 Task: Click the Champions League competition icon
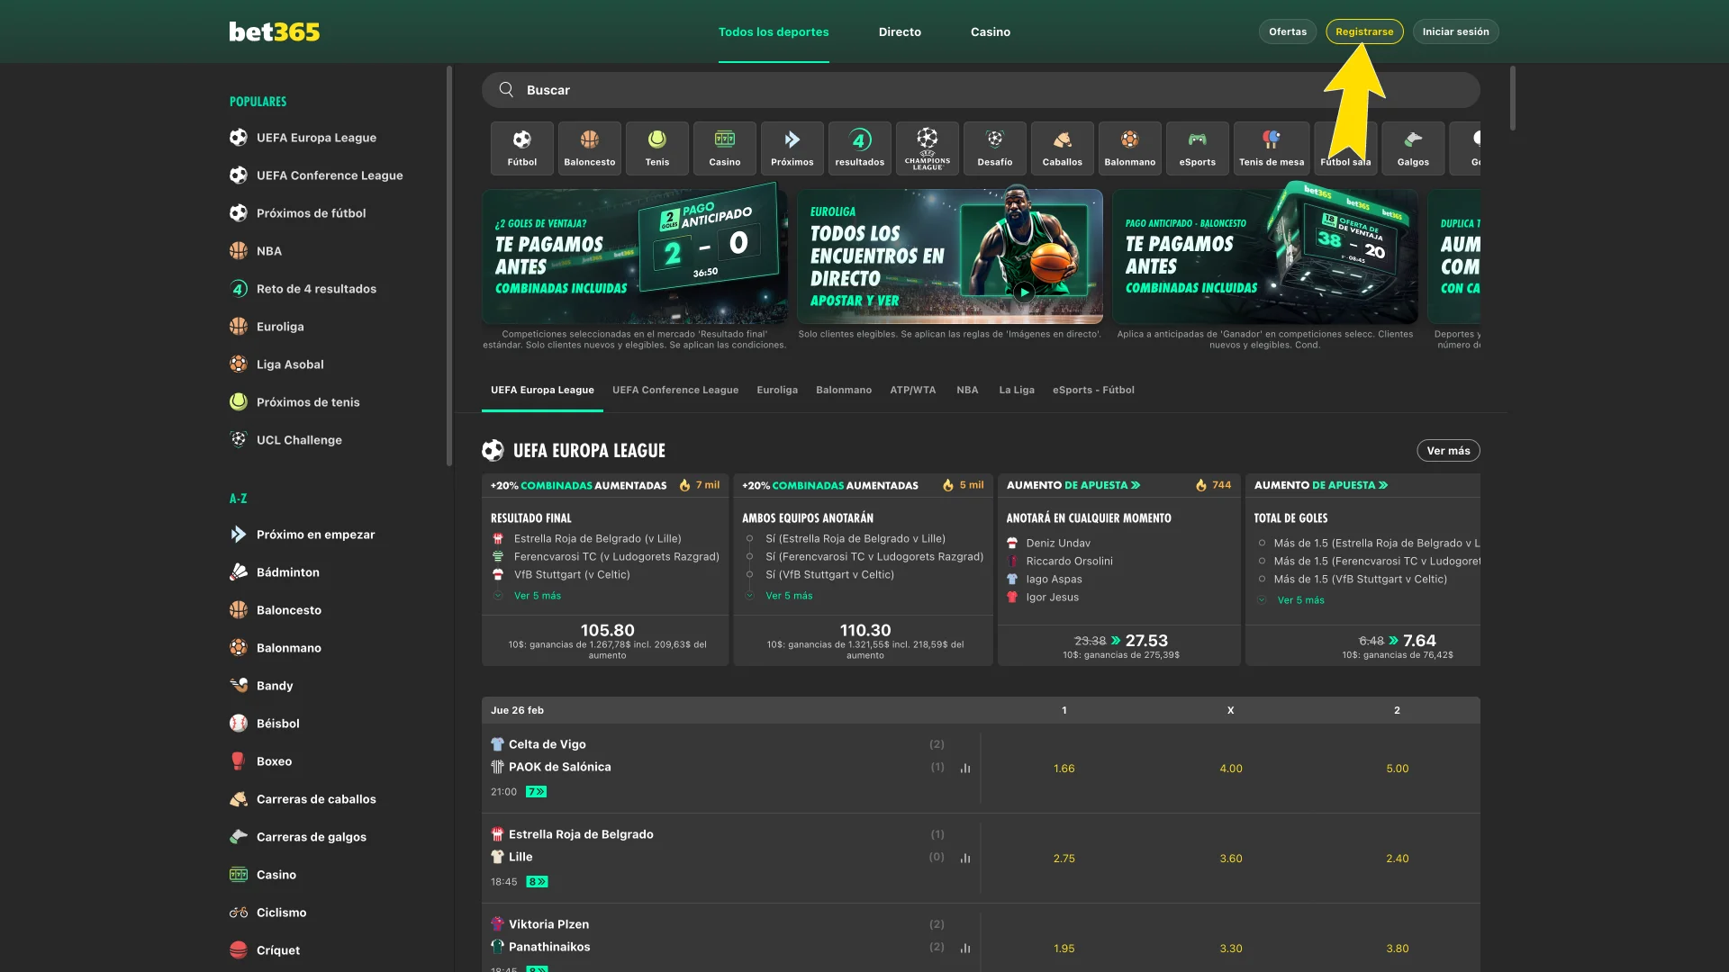(x=927, y=148)
